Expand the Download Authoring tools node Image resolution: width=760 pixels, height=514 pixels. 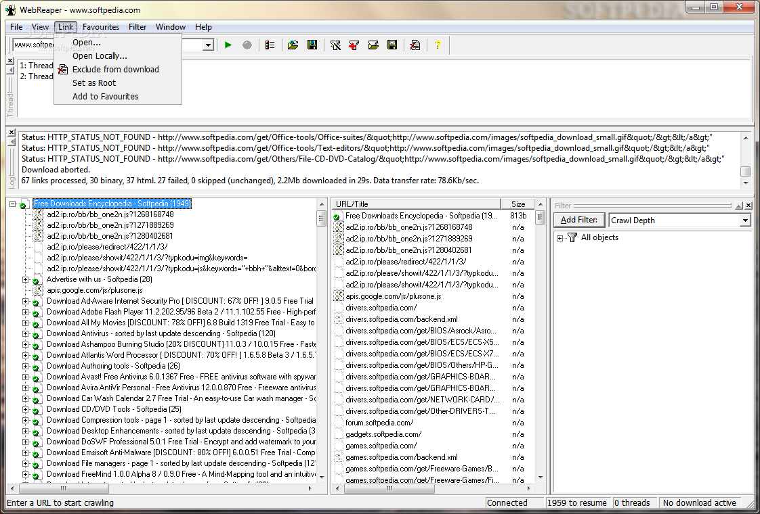click(25, 366)
